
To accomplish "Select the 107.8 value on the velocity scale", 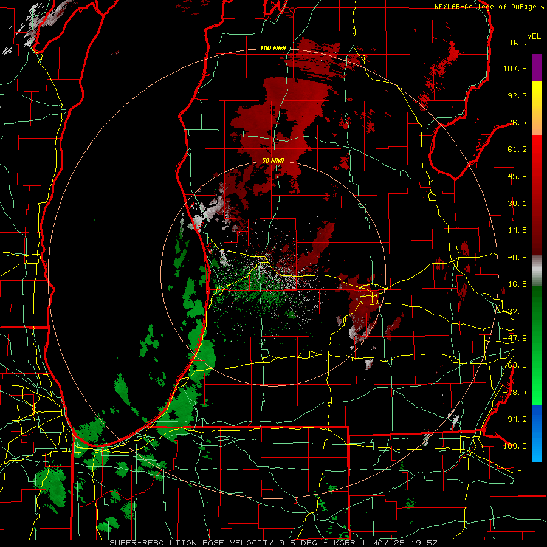I will click(515, 68).
